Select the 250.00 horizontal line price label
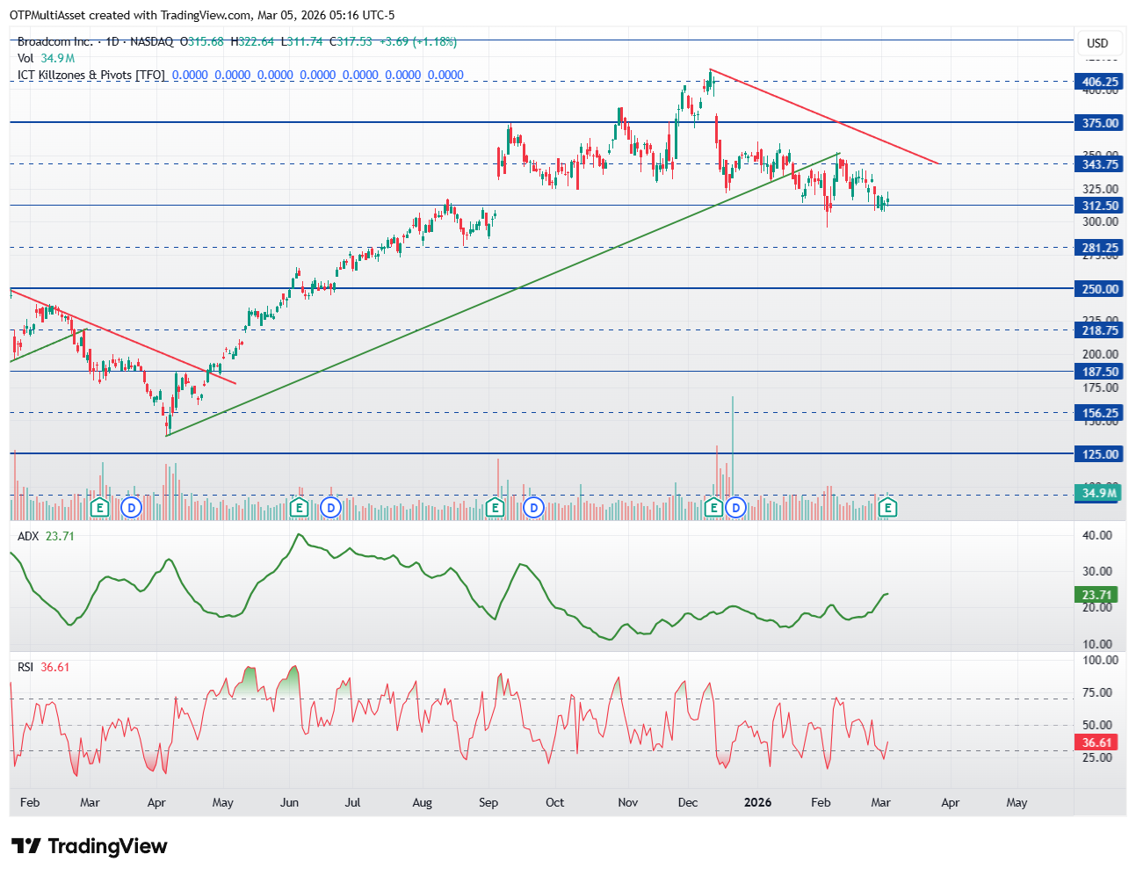The image size is (1136, 876). [x=1100, y=289]
